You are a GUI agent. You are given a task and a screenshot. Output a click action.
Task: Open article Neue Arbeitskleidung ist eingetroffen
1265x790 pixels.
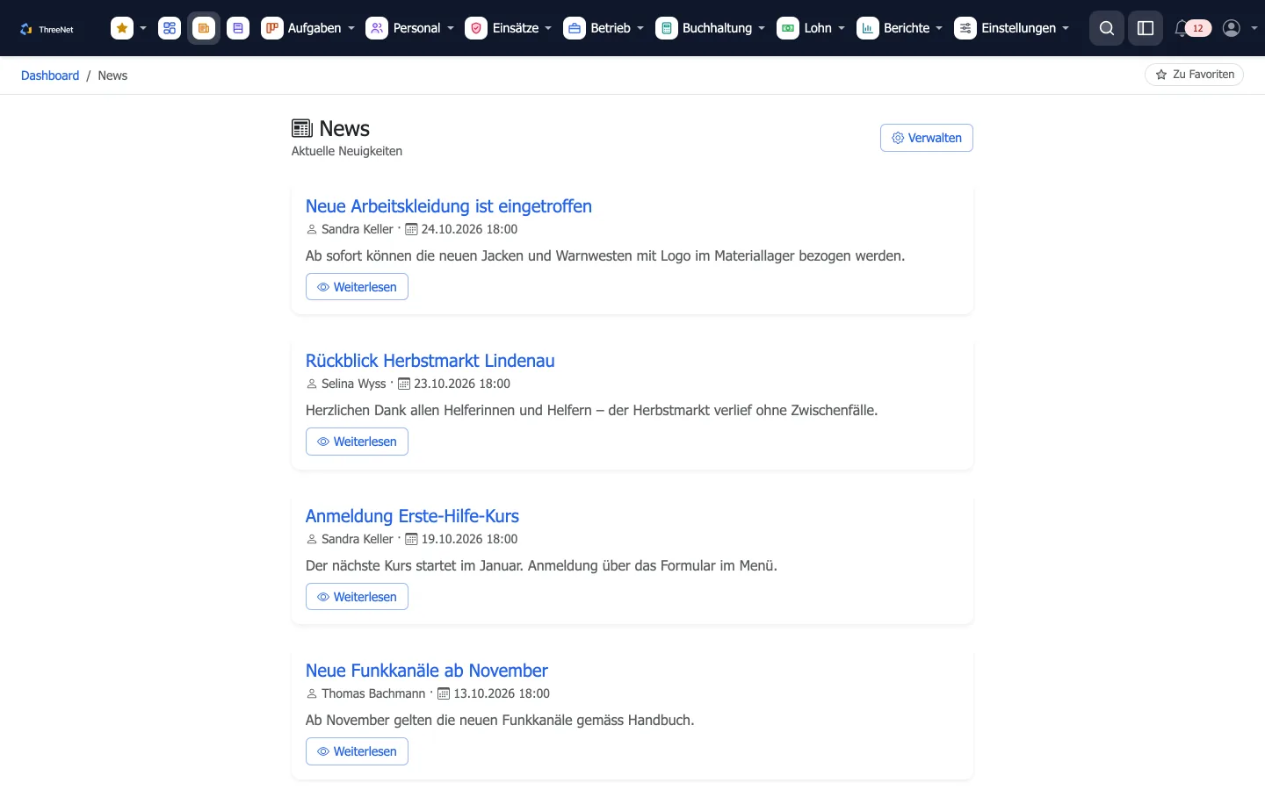449,206
